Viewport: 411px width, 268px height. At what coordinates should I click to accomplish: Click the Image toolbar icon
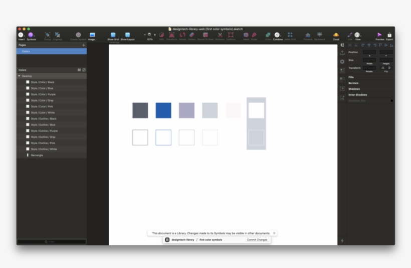coord(92,35)
